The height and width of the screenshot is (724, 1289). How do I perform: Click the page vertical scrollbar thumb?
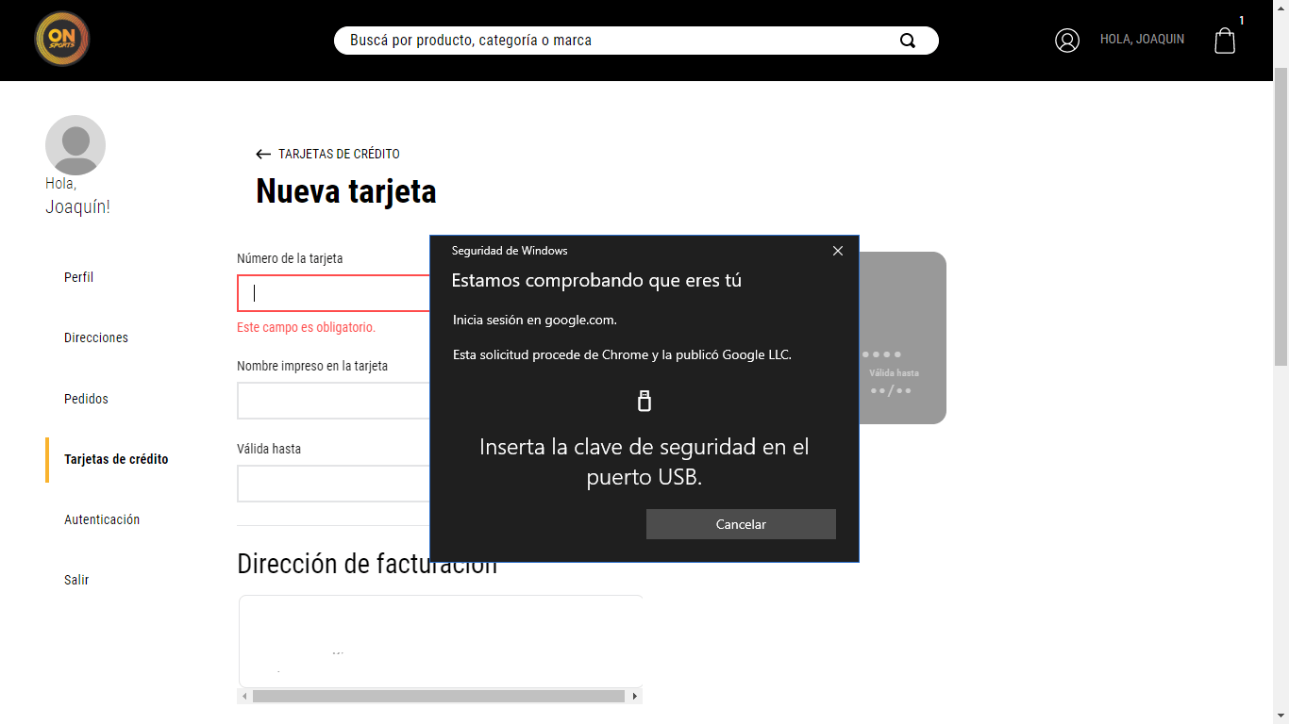coord(1281,217)
